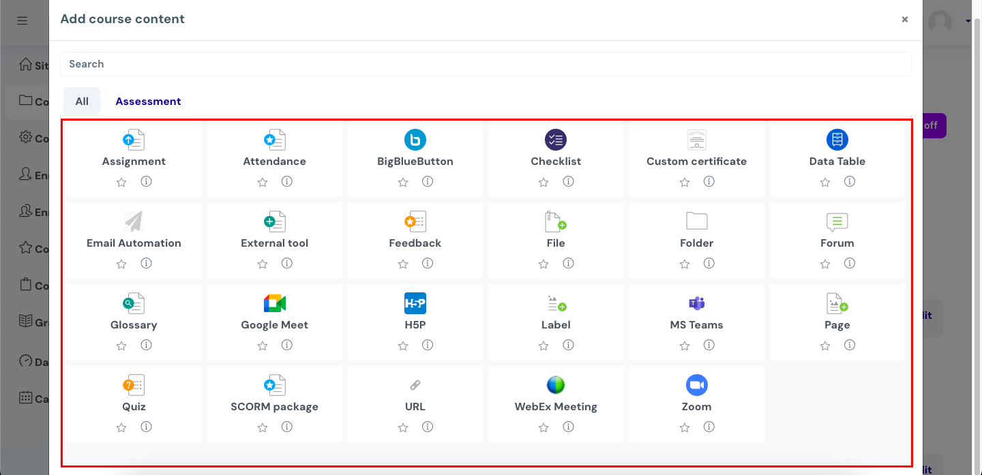Image resolution: width=982 pixels, height=475 pixels.
Task: Star the Custom certificate activity
Action: (684, 182)
